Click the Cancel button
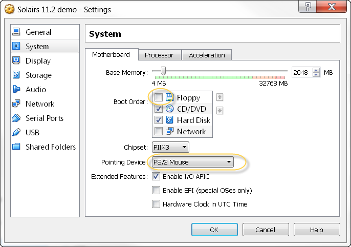The image size is (351, 247). (x=266, y=230)
